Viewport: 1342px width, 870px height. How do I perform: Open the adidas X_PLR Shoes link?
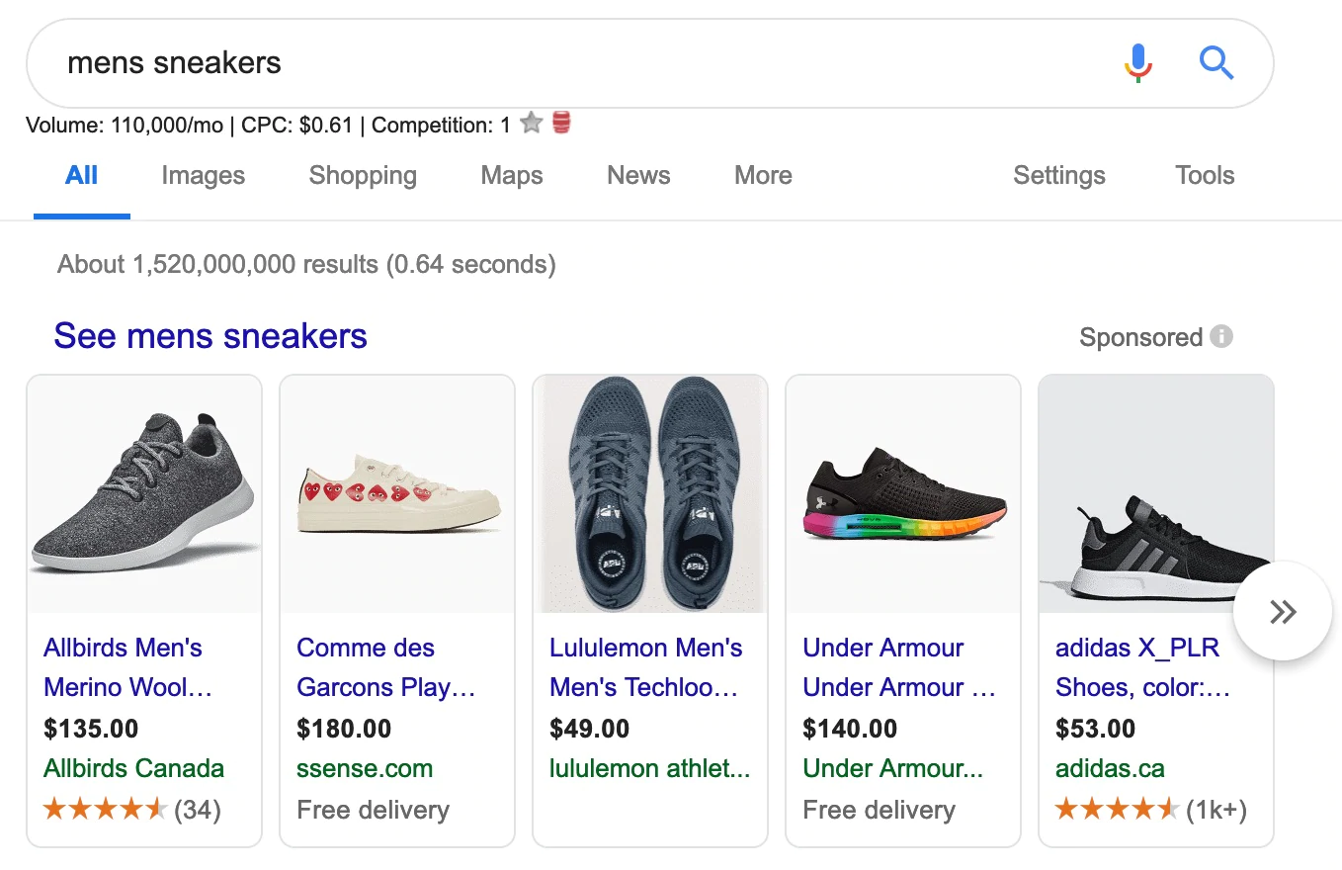pyautogui.click(x=1141, y=667)
